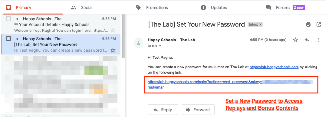Print the open email with printer icon

coord(308,24)
